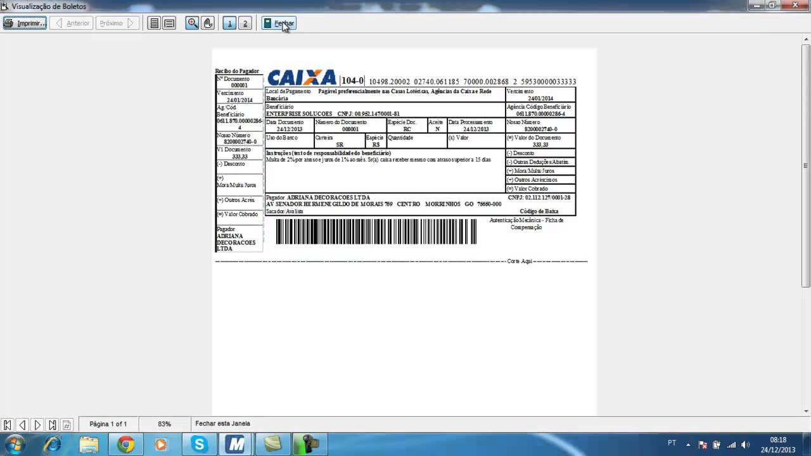811x456 pixels.
Task: Go to next page arrow in status bar
Action: [37, 425]
